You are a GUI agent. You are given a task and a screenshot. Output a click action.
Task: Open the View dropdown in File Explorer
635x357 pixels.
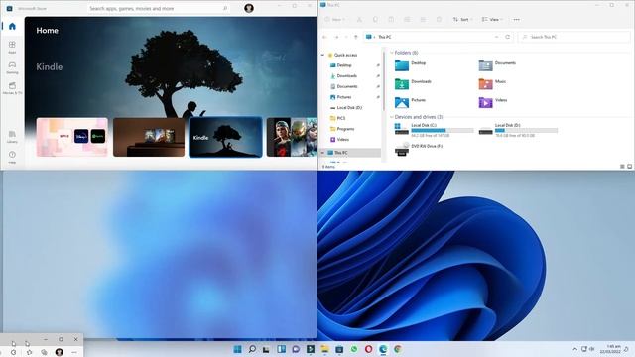coord(492,20)
